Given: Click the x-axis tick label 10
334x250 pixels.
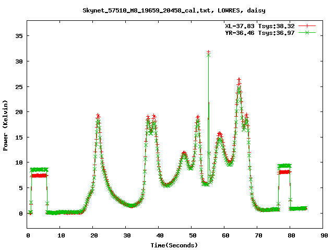Looking at the screenshot, I should [x=61, y=235].
